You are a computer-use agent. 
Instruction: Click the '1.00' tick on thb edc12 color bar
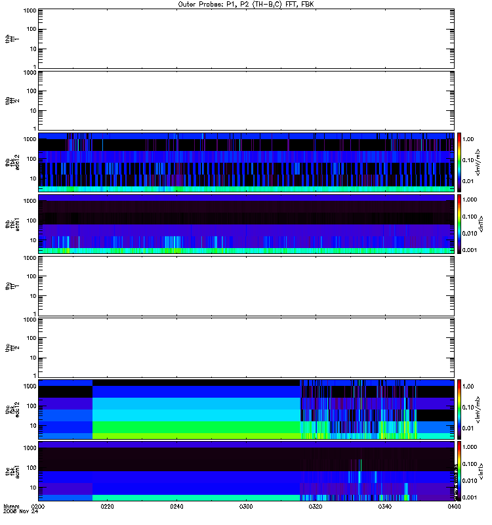[468, 139]
